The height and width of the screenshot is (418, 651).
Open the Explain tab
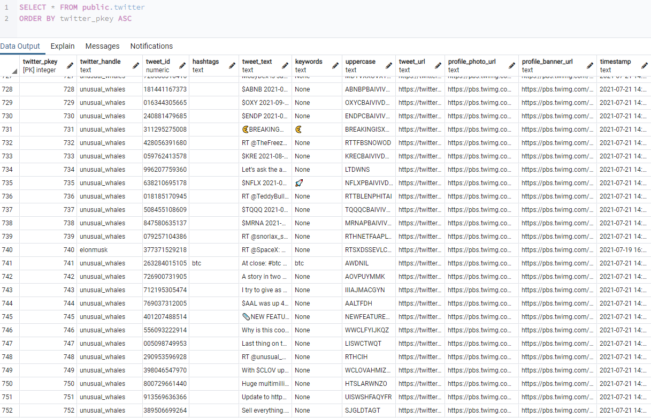point(63,46)
